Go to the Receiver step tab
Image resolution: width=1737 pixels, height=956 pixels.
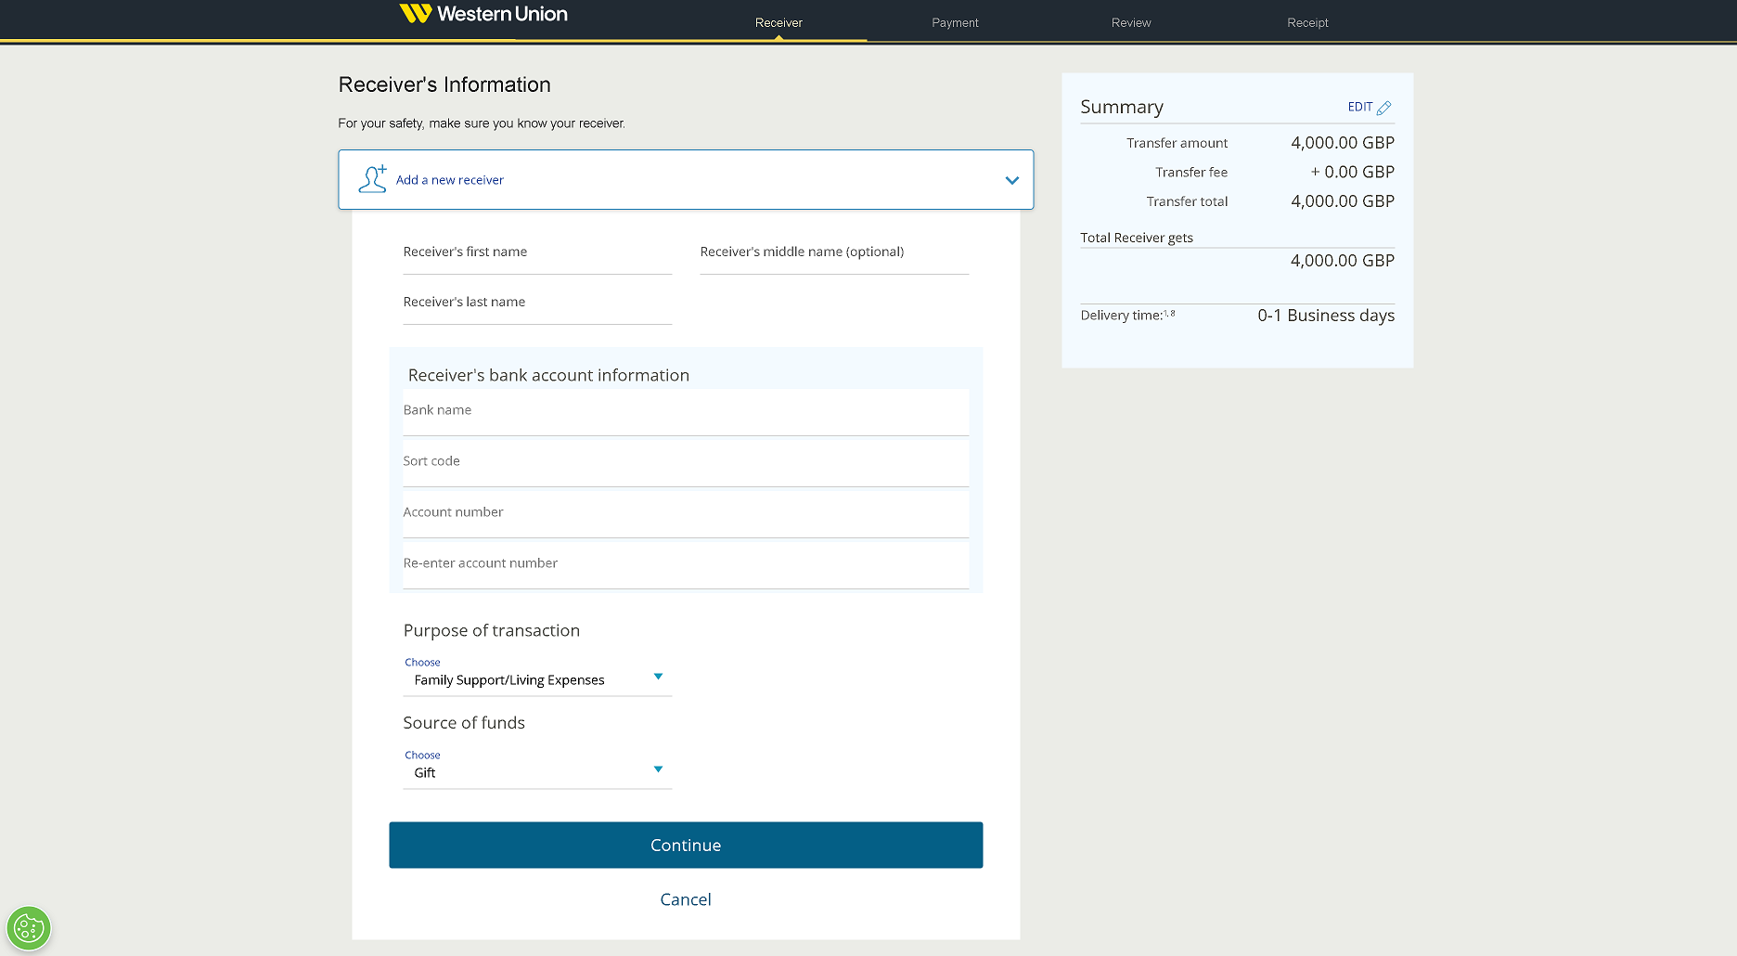coord(778,22)
